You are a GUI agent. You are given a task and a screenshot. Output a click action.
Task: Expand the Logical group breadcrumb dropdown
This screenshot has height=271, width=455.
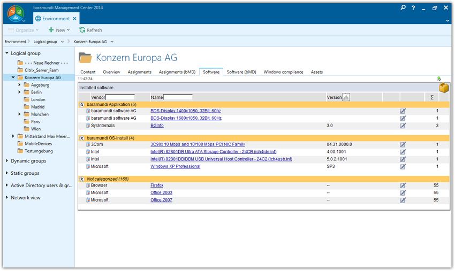pos(62,42)
